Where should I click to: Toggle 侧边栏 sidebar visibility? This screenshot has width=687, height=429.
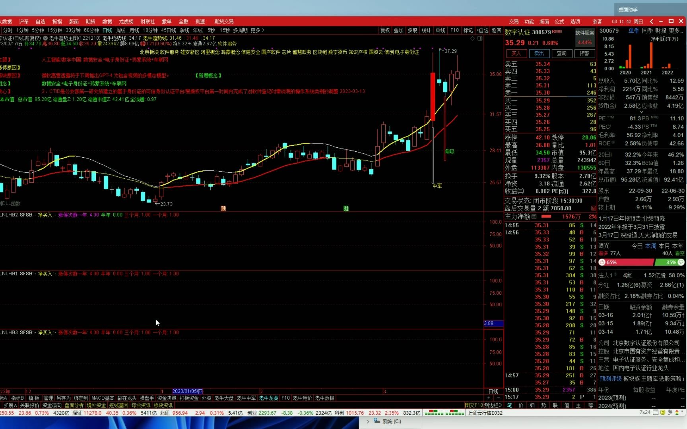click(x=493, y=405)
